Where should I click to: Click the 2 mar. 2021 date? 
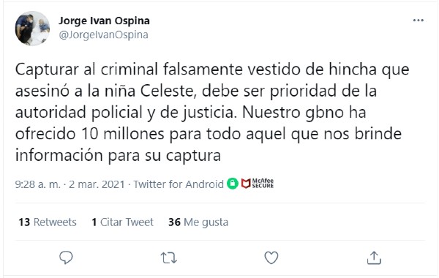coord(97,184)
